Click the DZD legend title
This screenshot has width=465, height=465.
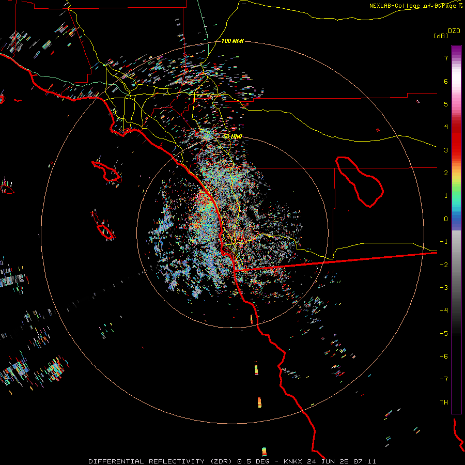454,31
